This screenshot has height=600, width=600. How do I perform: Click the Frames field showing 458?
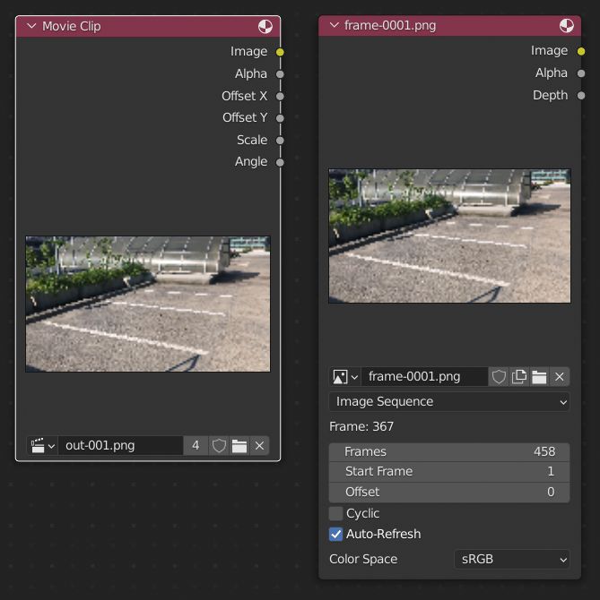449,452
